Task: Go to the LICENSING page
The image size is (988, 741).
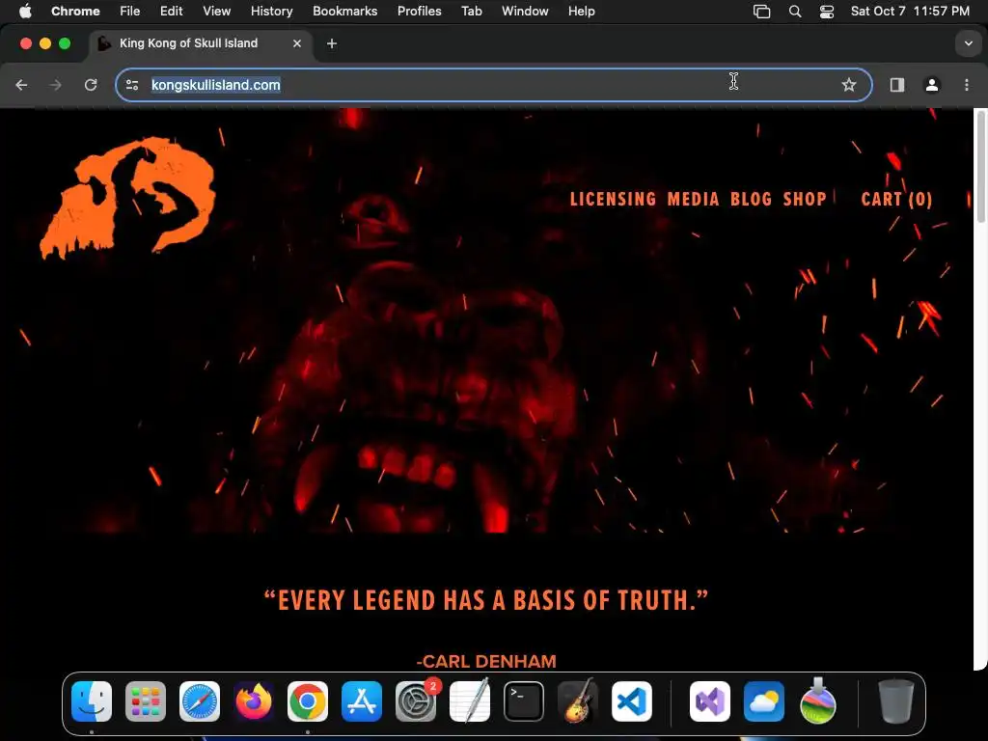Action: coord(613,199)
